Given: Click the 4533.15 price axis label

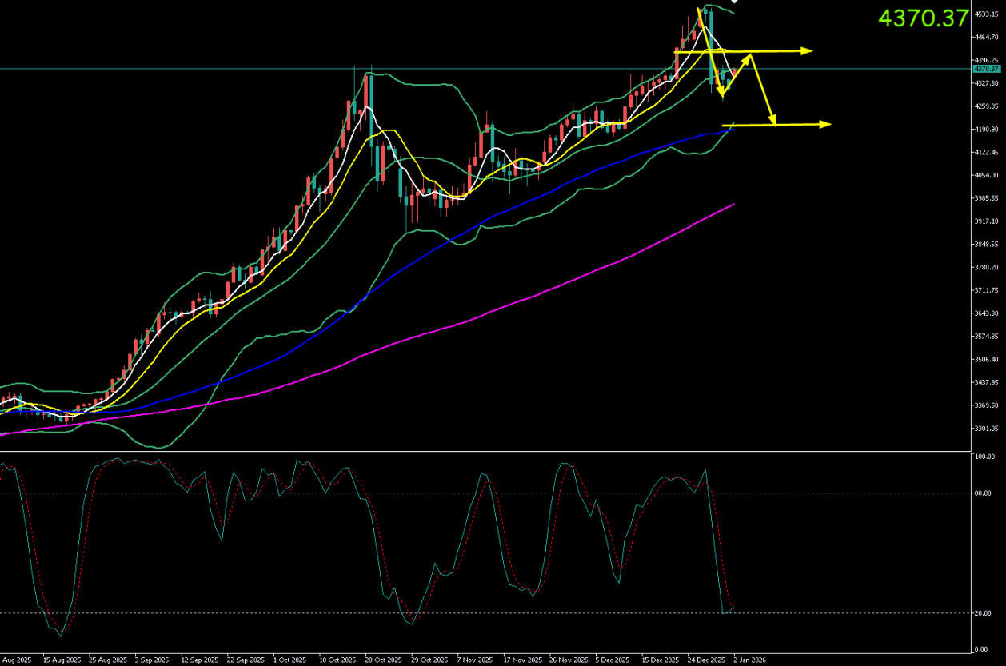Looking at the screenshot, I should tap(984, 14).
